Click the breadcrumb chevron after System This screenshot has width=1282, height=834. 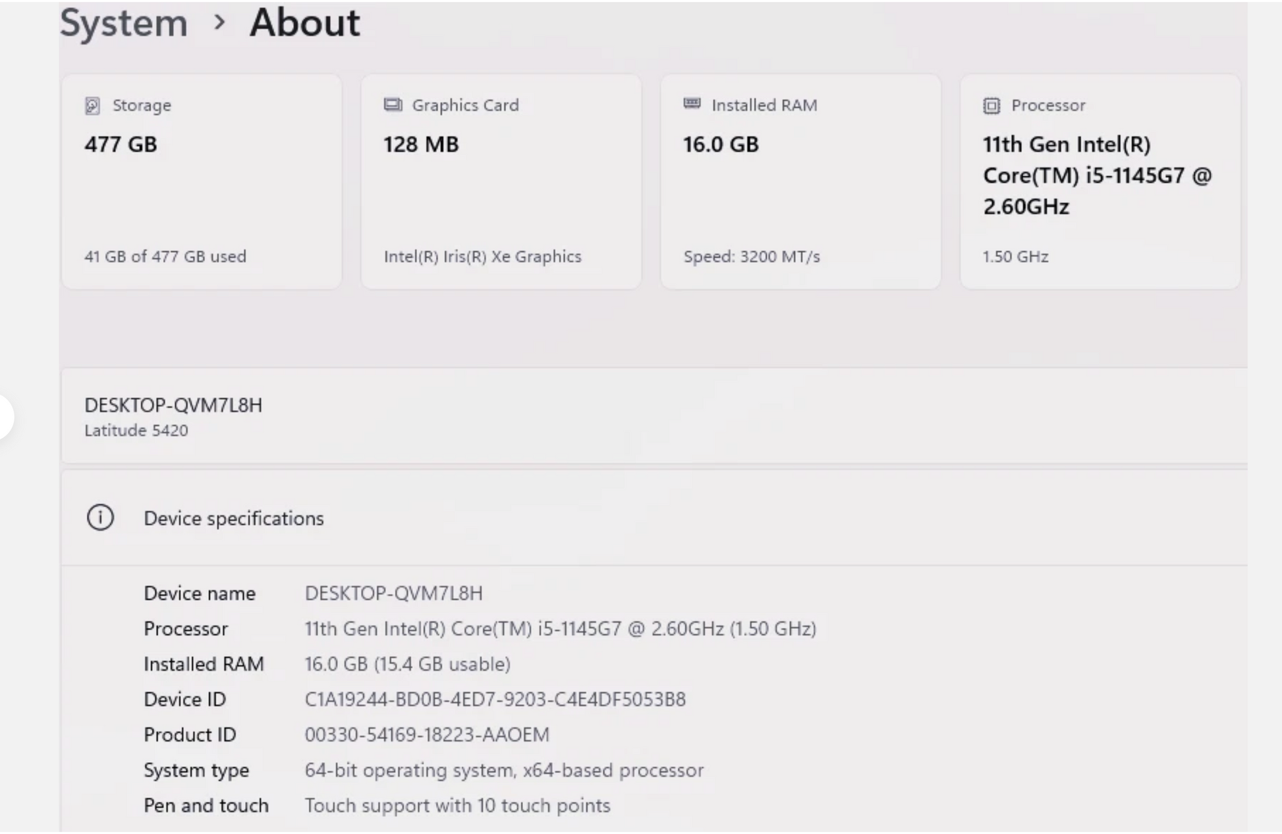coord(219,22)
